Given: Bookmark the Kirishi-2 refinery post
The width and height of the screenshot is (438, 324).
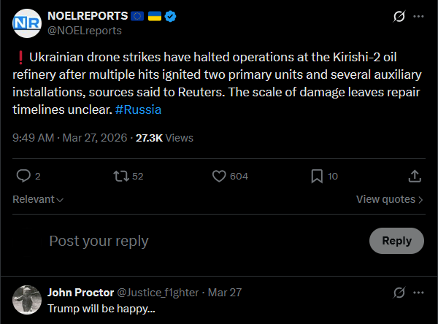Looking at the screenshot, I should 317,176.
